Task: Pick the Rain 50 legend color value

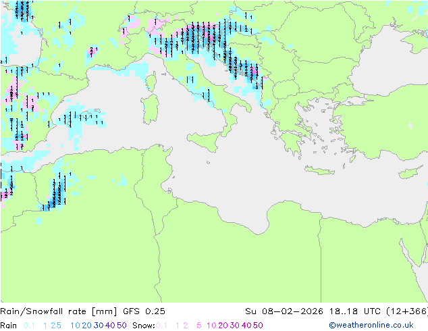Action: 122,326
